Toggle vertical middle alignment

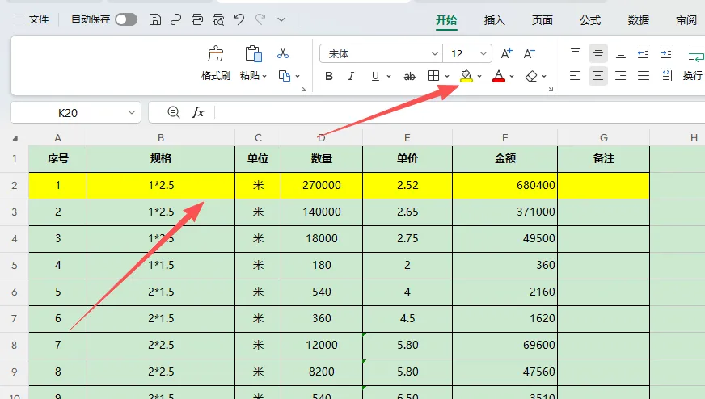click(598, 53)
